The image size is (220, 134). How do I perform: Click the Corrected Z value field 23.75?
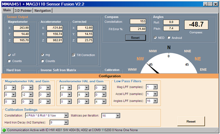pyautogui.click(x=85, y=40)
